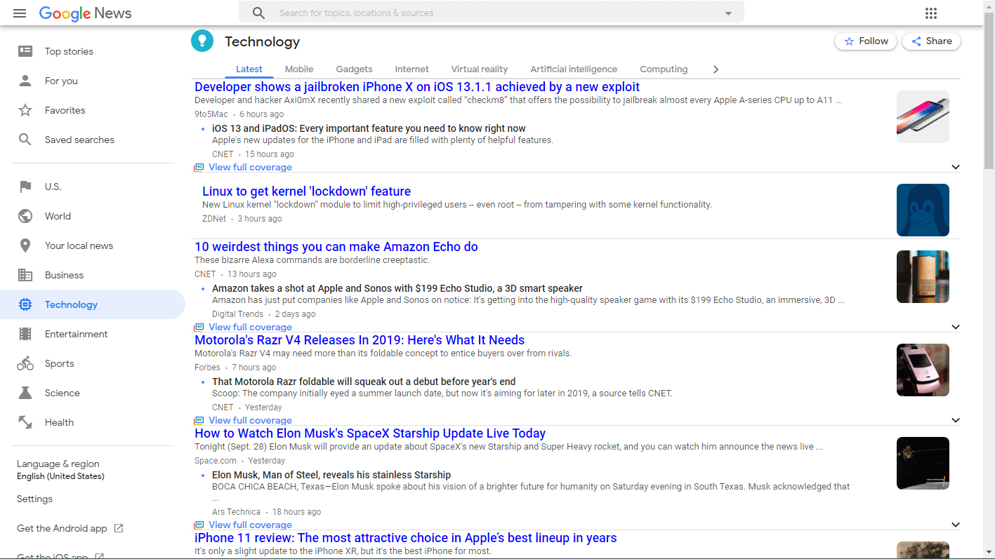Image resolution: width=995 pixels, height=559 pixels.
Task: Click the Top stories sidebar icon
Action: click(x=25, y=51)
